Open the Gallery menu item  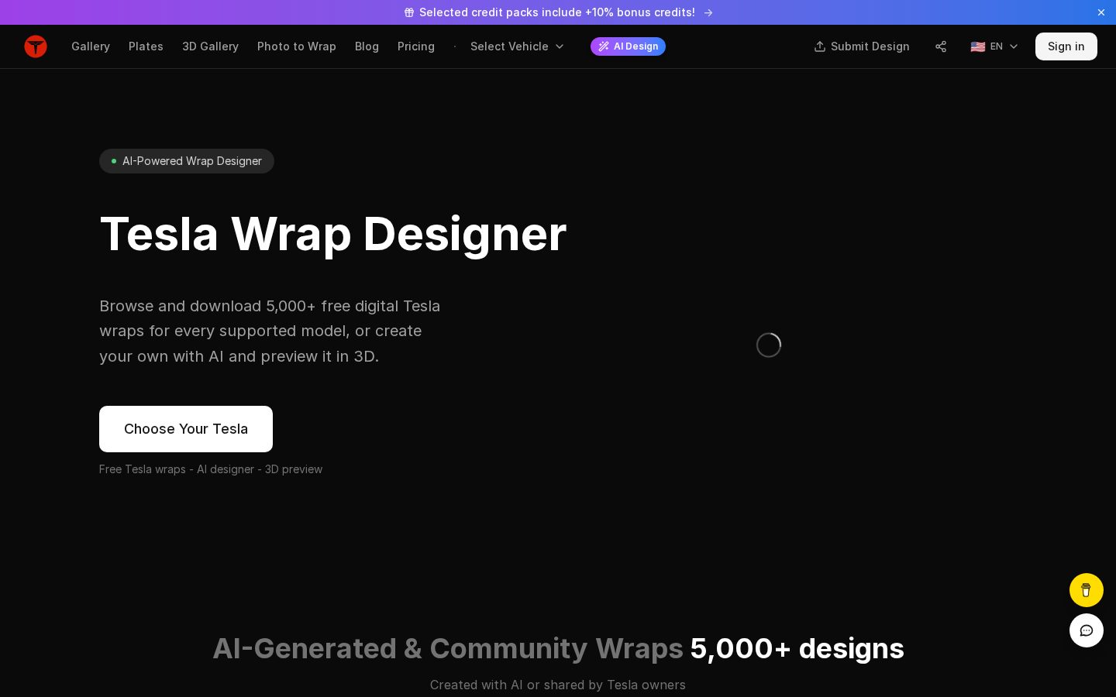pos(91,46)
